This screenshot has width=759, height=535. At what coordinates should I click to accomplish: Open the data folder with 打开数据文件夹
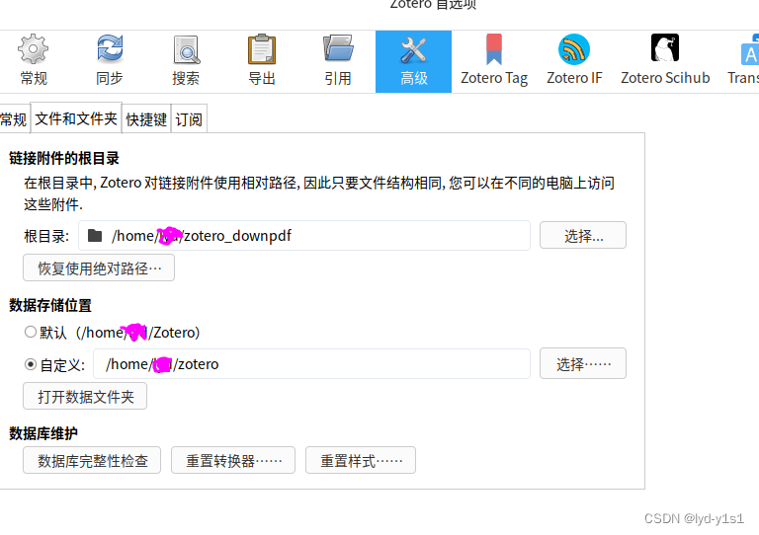85,396
